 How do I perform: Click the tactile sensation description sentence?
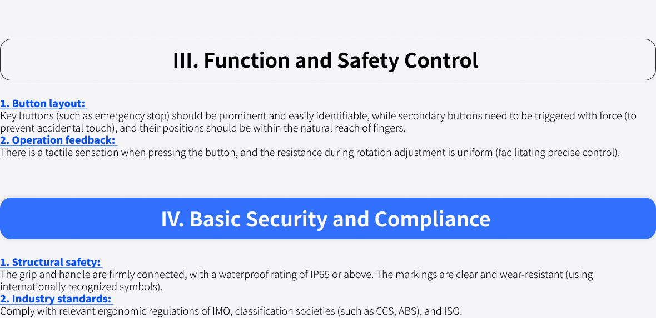(310, 153)
